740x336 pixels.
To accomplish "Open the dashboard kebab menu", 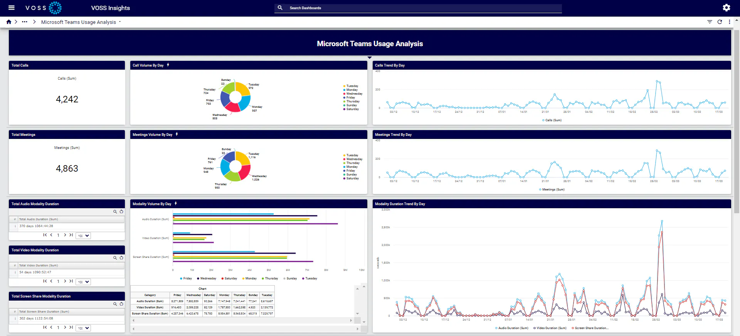I will (729, 22).
